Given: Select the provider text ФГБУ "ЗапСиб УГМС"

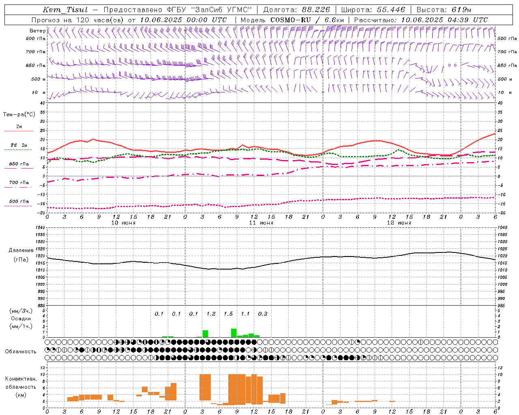Looking at the screenshot, I should pos(210,10).
